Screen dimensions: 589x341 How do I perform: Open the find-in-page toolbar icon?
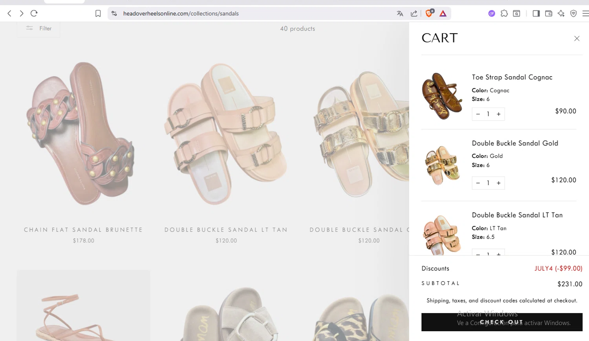[x=517, y=13]
